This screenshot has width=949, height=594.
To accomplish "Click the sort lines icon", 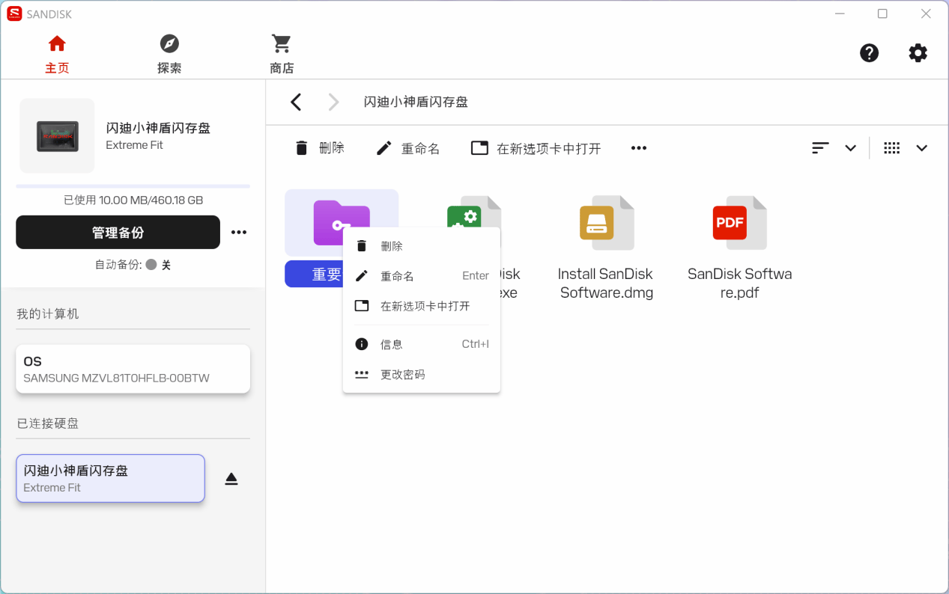I will pyautogui.click(x=820, y=148).
